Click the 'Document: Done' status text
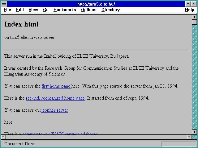 point(20,144)
